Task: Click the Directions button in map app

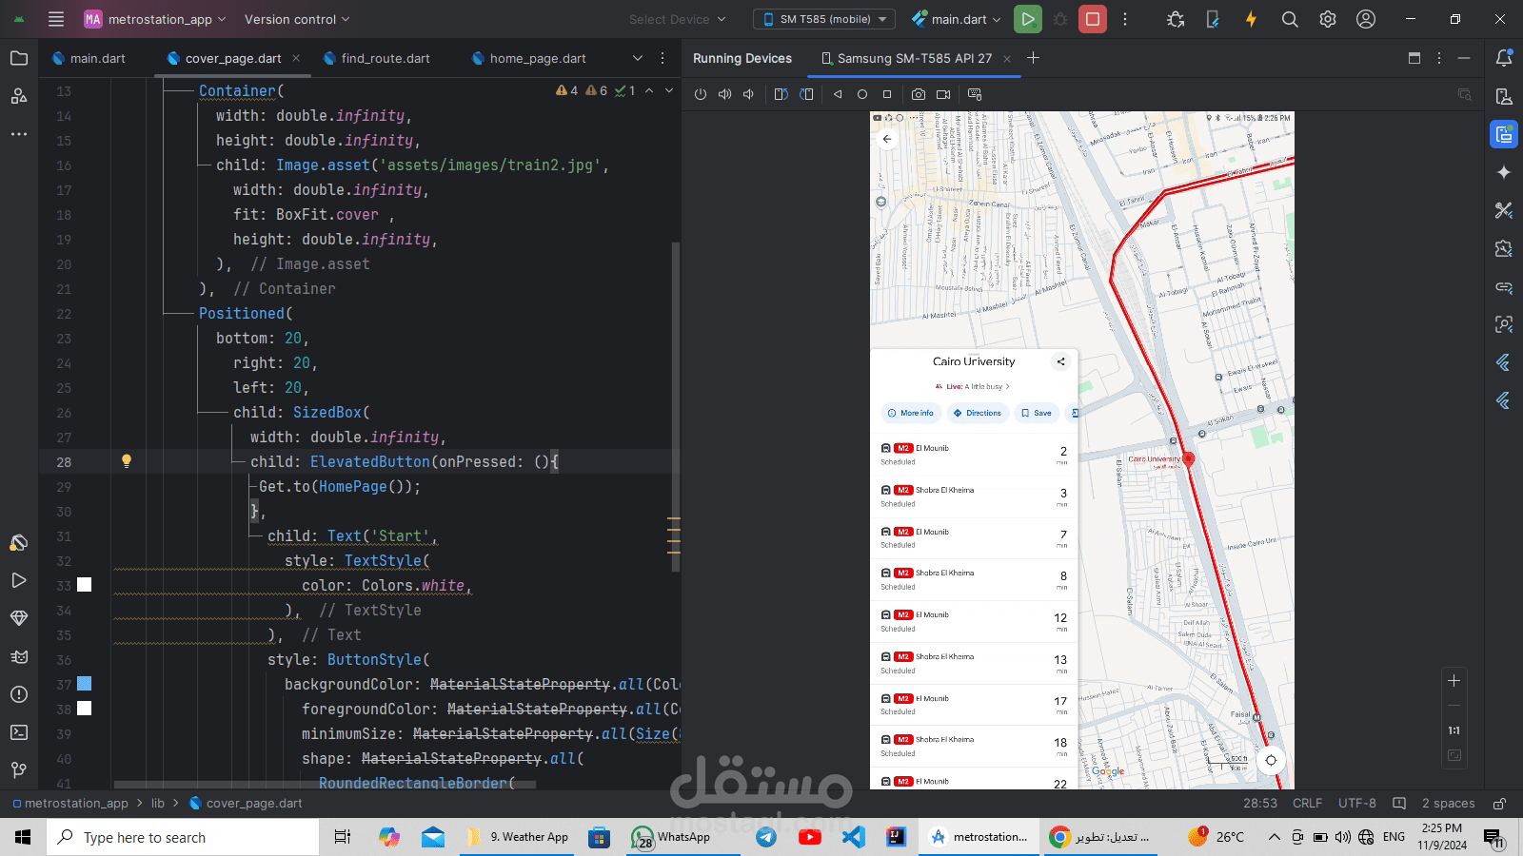Action: coord(978,413)
